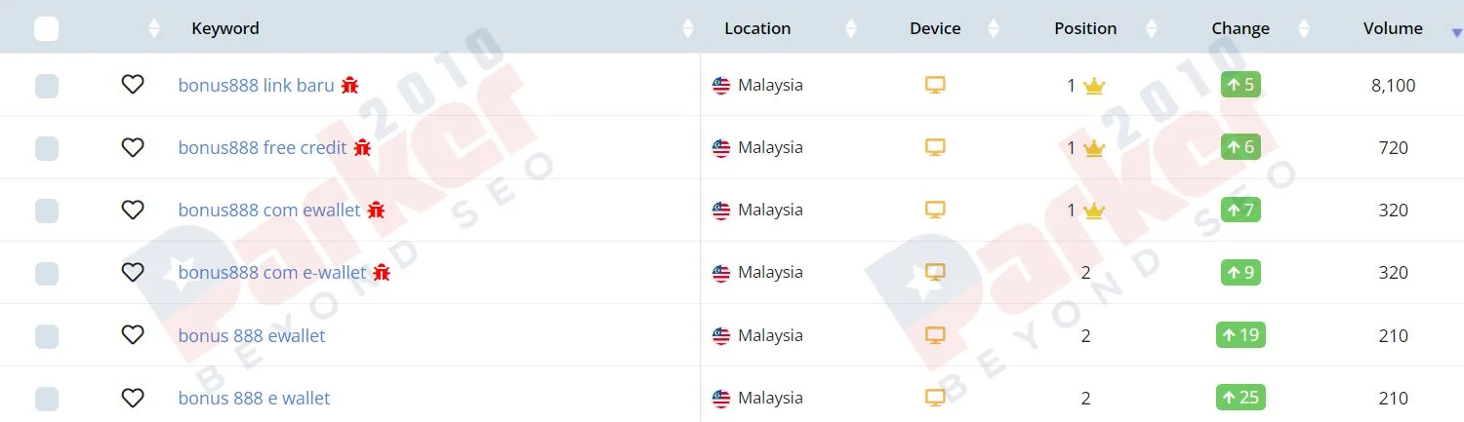Sort table by Keyword column arrows
The width and height of the screenshot is (1464, 422).
click(x=688, y=28)
